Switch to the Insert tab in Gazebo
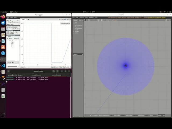This screenshot has height=129, width=172. pos(81,20)
